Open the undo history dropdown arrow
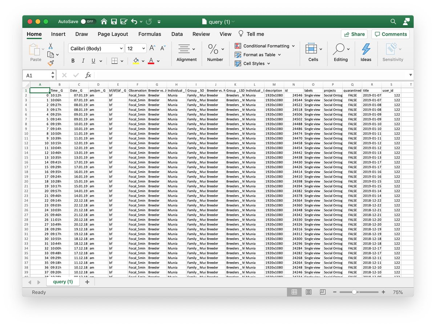 [141, 22]
